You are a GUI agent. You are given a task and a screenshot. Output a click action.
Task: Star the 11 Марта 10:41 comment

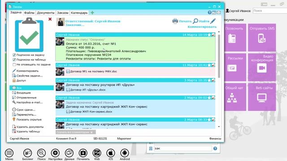click(x=209, y=65)
